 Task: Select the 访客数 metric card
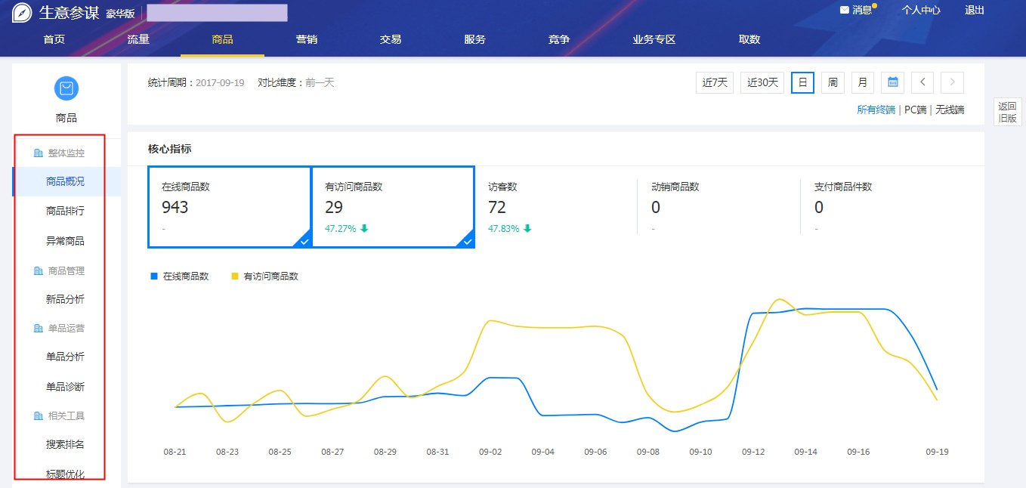pyautogui.click(x=555, y=207)
